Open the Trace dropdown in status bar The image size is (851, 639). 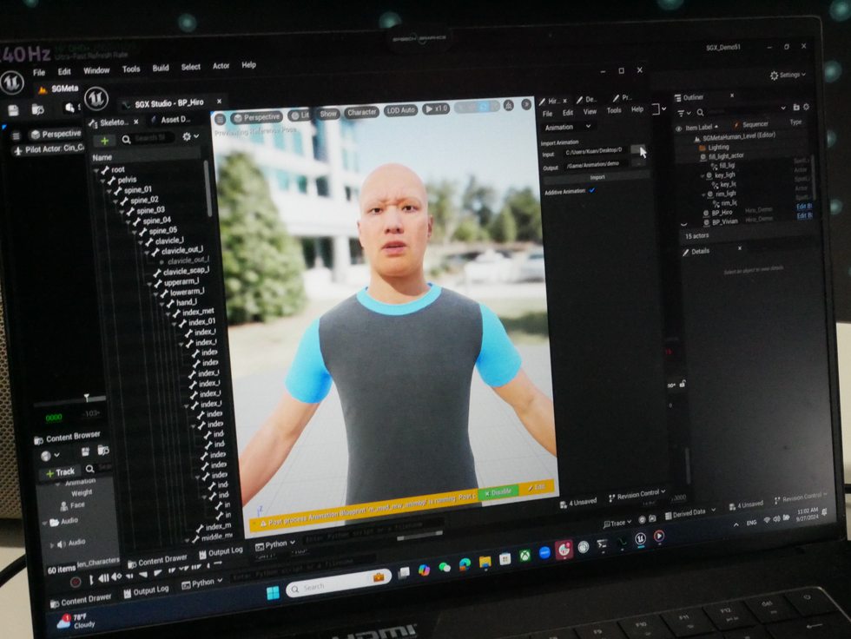617,523
